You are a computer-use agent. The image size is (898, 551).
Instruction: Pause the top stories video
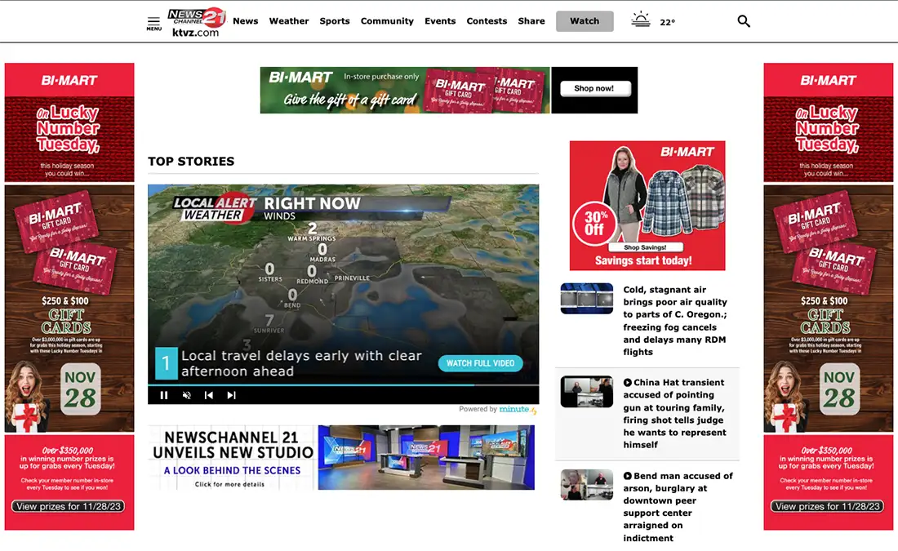point(164,395)
